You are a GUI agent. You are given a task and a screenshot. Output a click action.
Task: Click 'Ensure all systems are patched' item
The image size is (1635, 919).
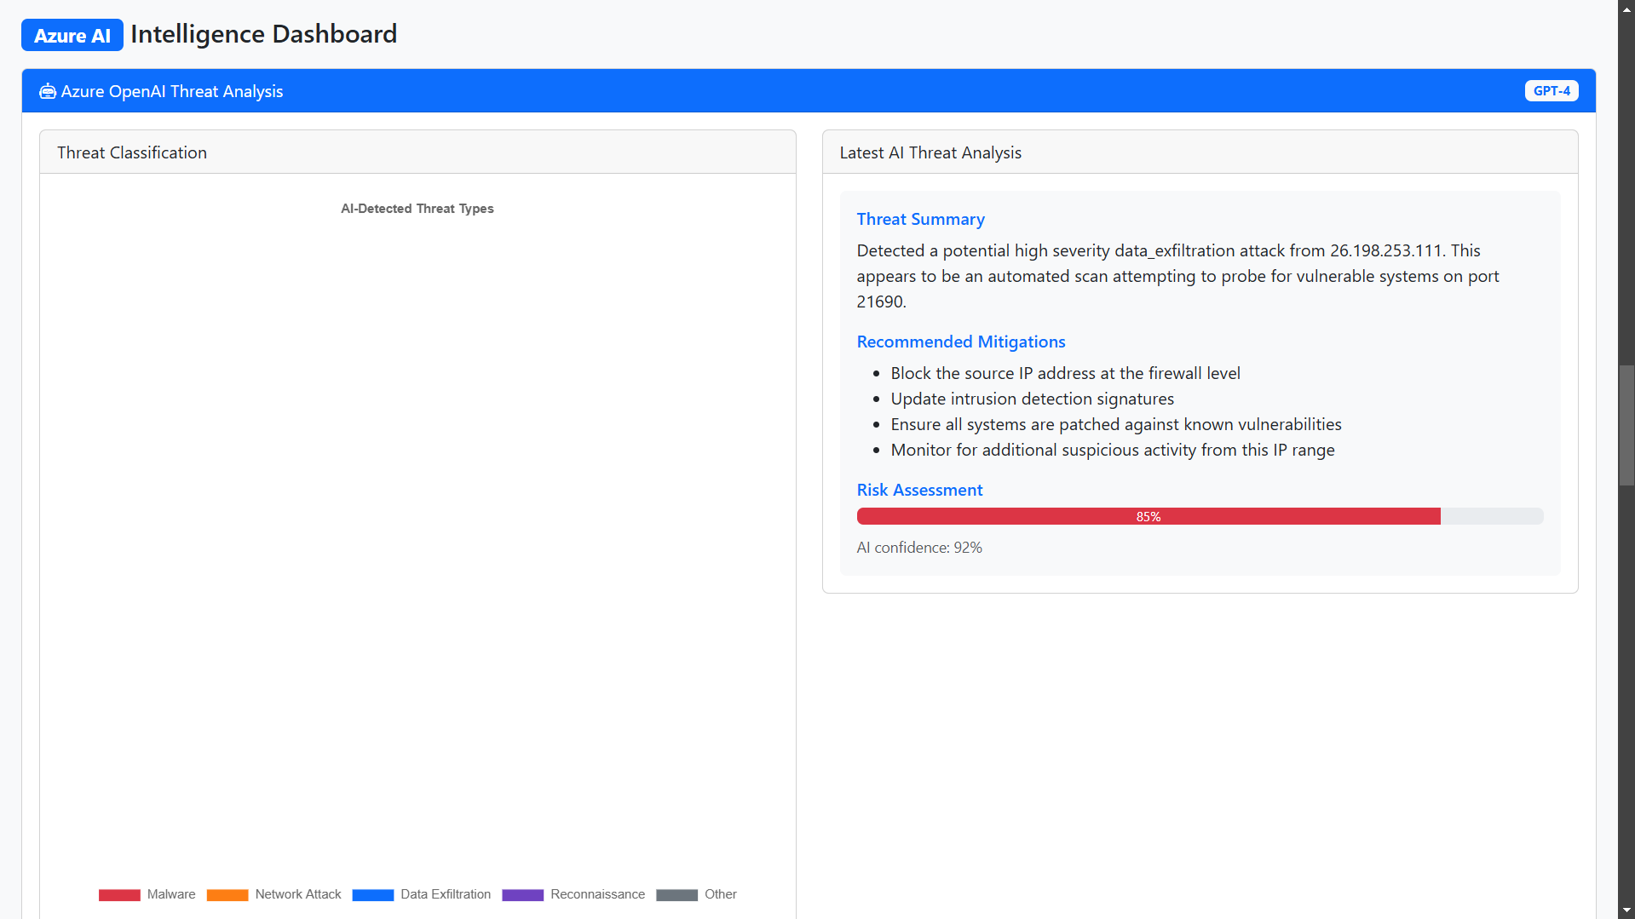tap(1116, 424)
